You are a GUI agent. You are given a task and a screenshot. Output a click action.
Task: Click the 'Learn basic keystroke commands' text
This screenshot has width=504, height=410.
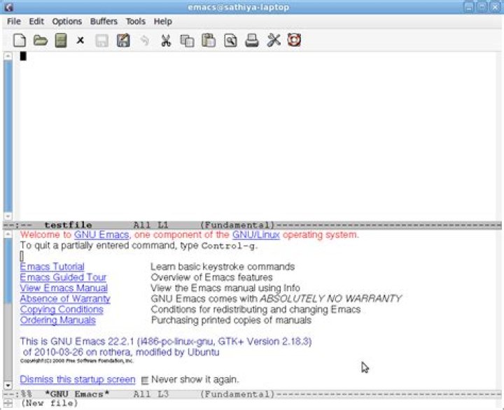coord(223,267)
